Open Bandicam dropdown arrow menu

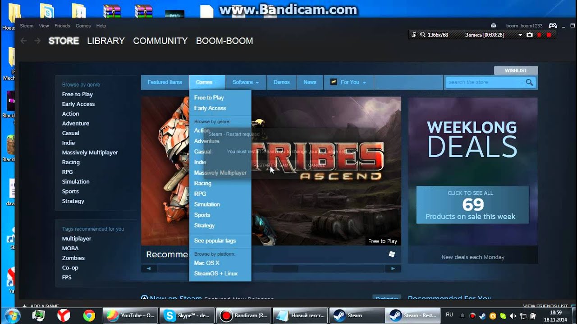520,35
